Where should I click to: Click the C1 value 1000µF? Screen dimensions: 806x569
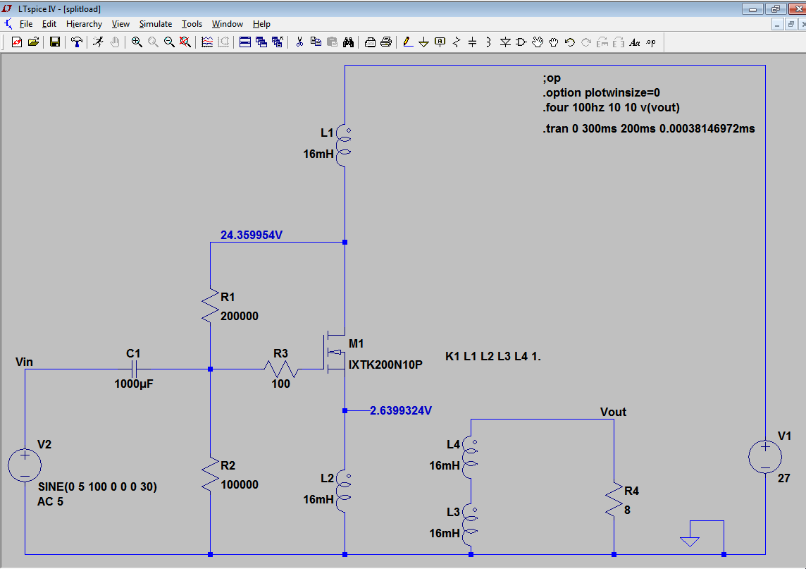pyautogui.click(x=134, y=384)
